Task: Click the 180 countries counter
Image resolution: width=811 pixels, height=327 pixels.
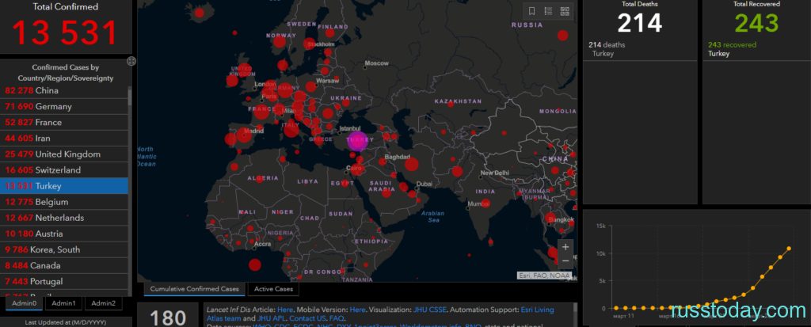Action: 168,317
